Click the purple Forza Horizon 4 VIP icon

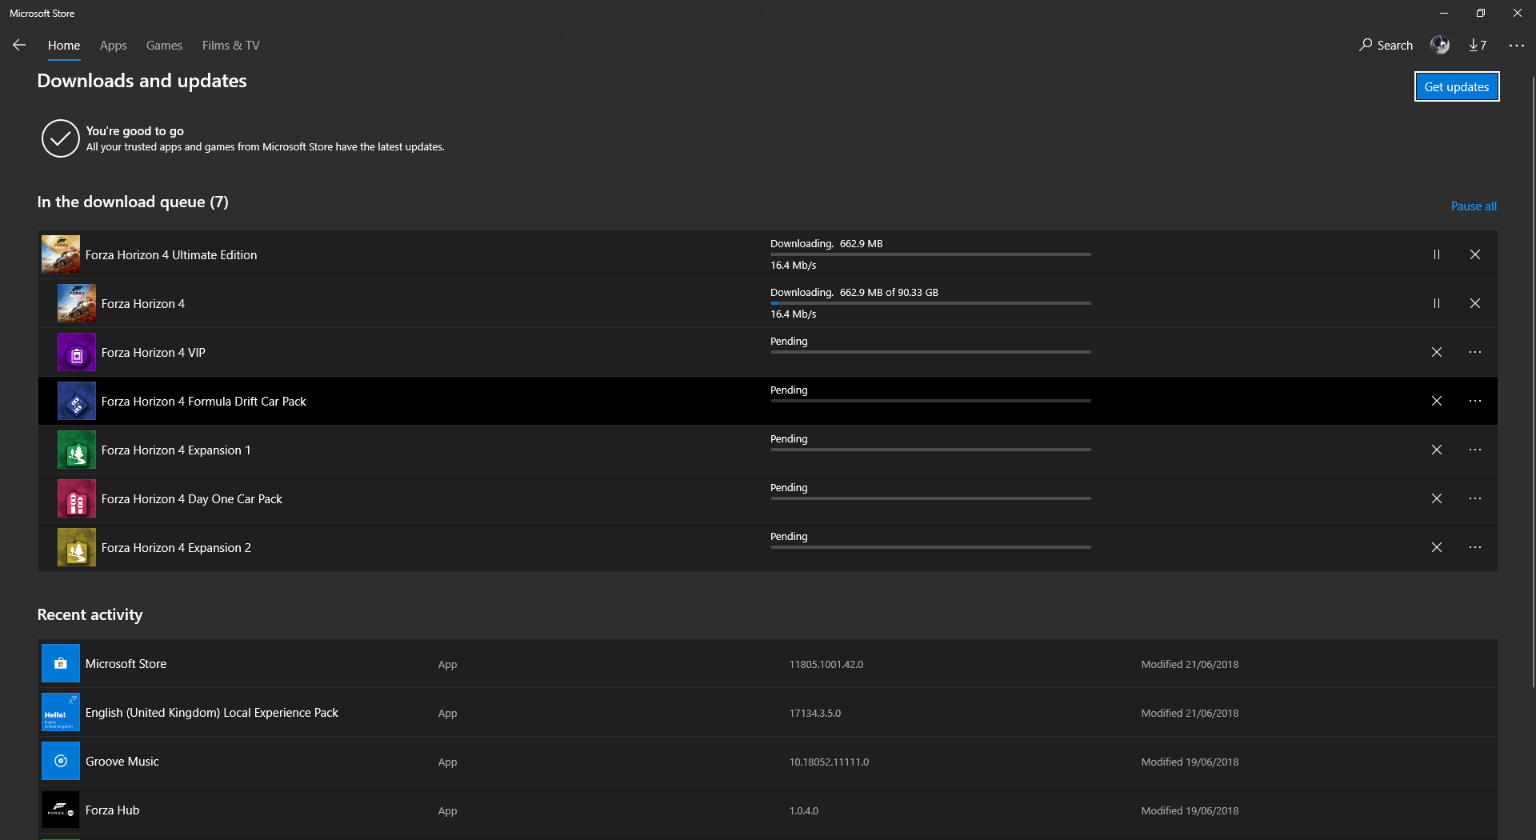tap(77, 352)
